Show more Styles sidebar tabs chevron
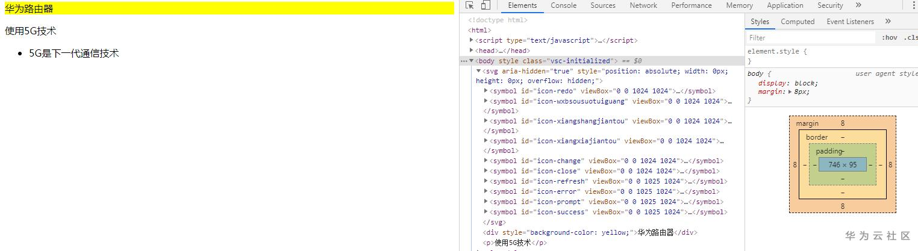918x251 pixels. (888, 21)
